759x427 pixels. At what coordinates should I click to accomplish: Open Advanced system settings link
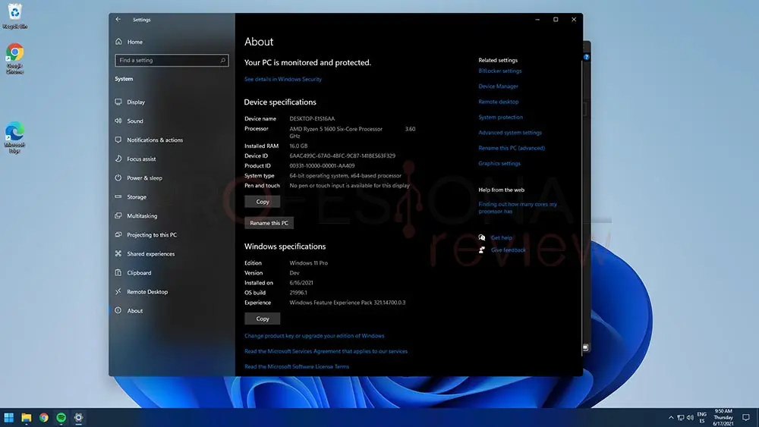pyautogui.click(x=510, y=133)
